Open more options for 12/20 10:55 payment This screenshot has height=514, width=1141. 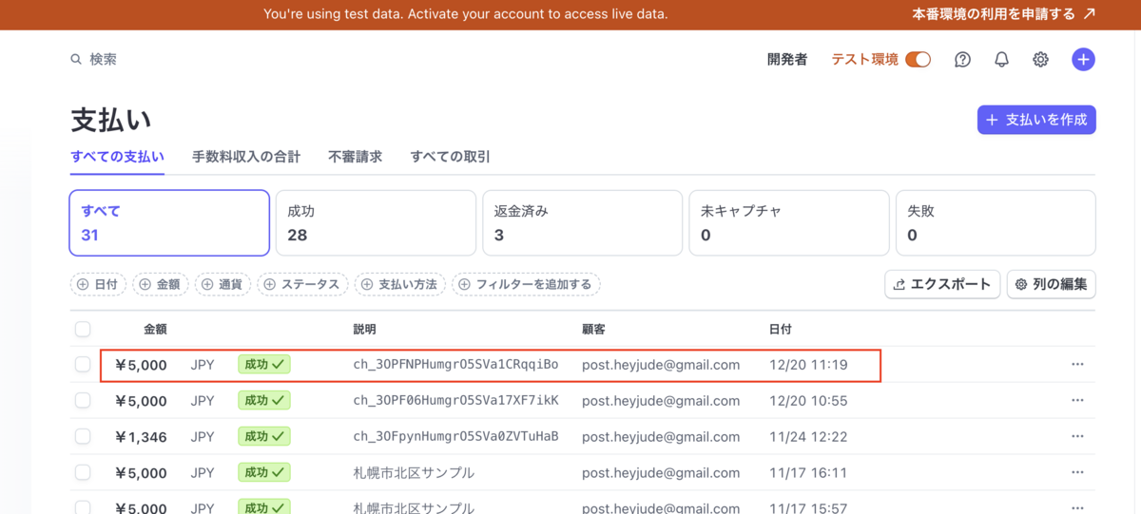pyautogui.click(x=1077, y=400)
